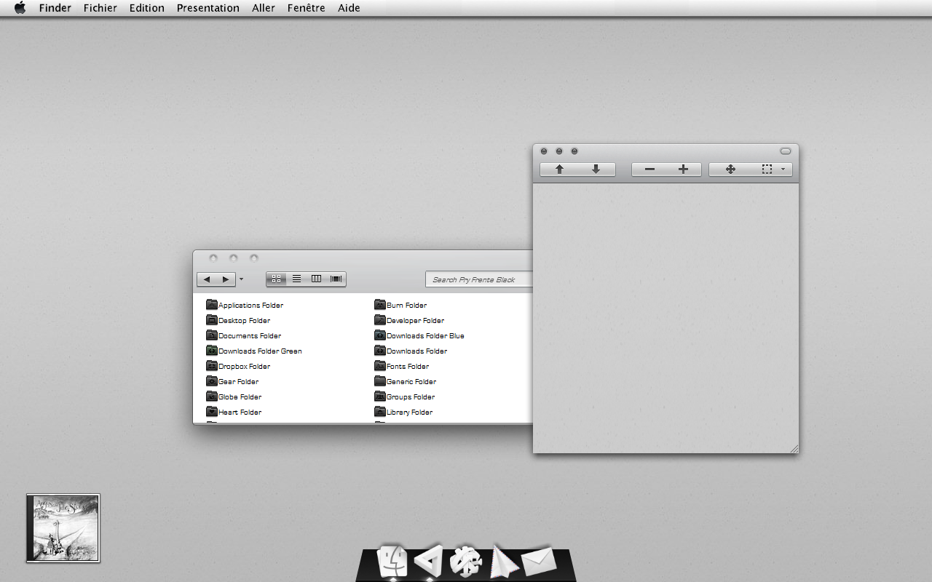The width and height of the screenshot is (932, 582).
Task: Select the Documents Folder icon
Action: [212, 335]
